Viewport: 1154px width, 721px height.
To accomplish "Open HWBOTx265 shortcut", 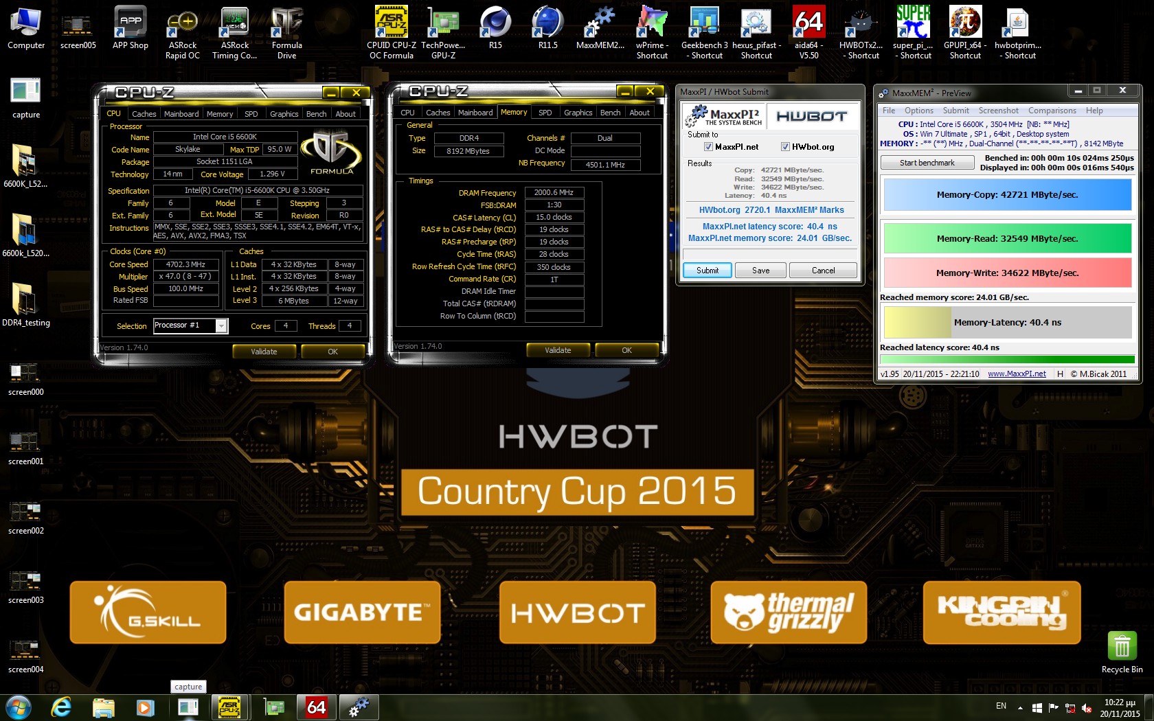I will click(x=861, y=33).
